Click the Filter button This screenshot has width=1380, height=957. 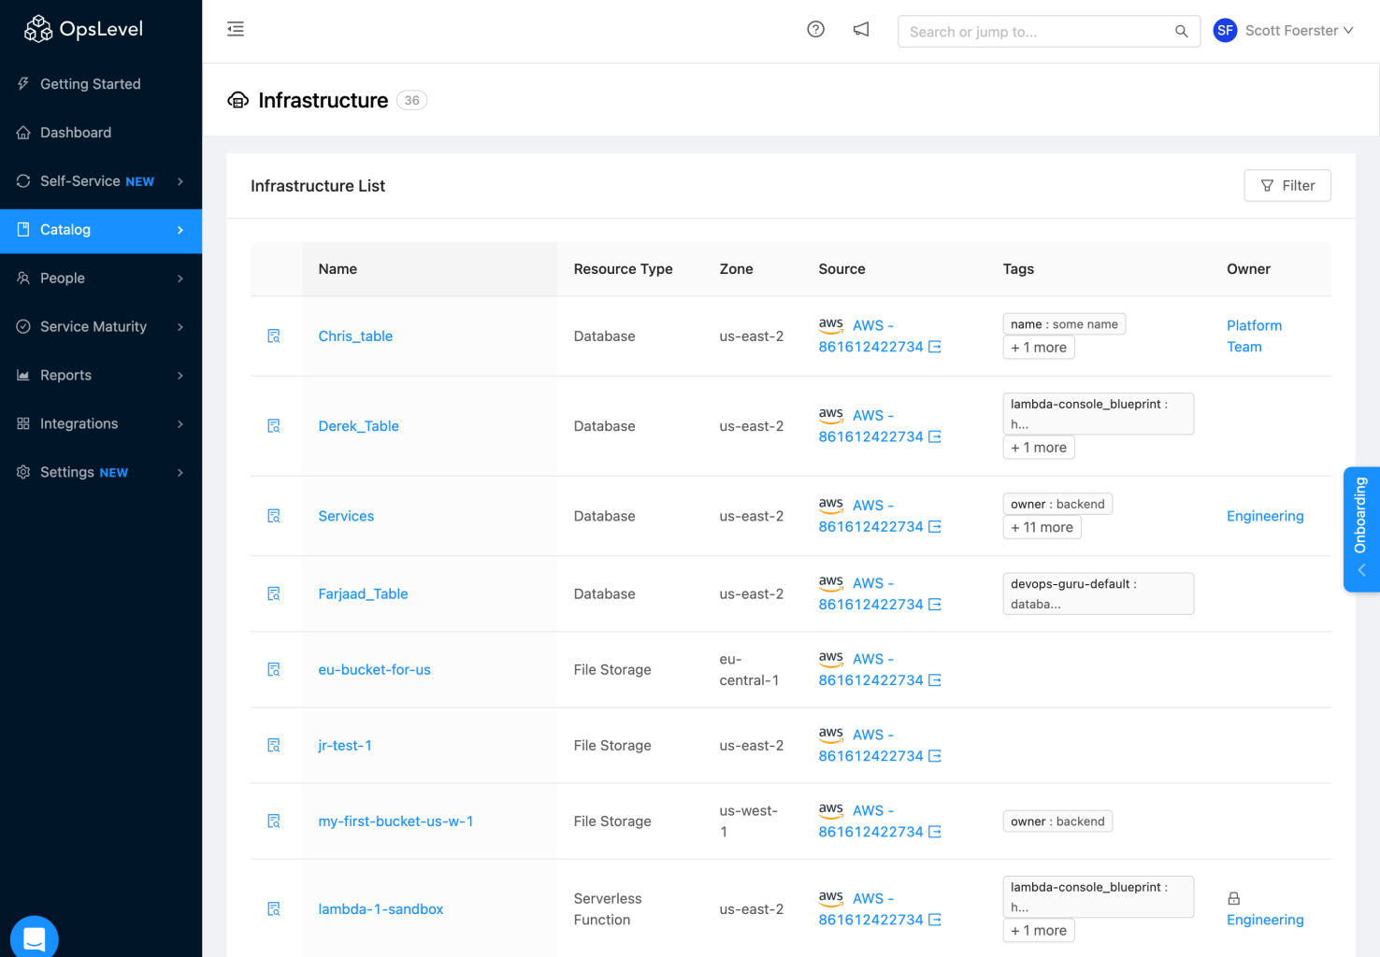[1287, 186]
